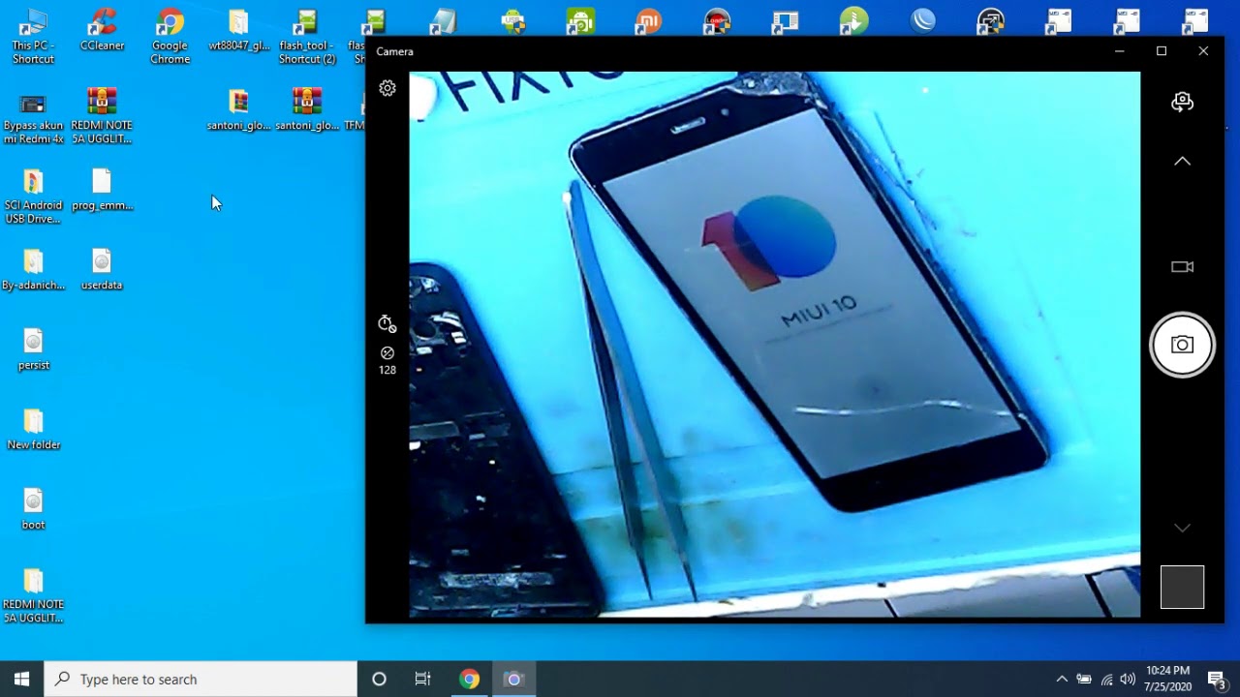The height and width of the screenshot is (697, 1240).
Task: Select the orange Mi desktop shortcut
Action: [x=648, y=21]
